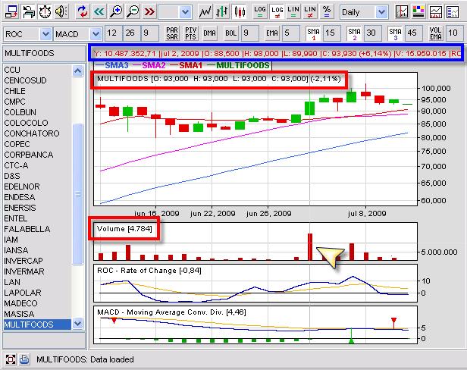The width and height of the screenshot is (467, 370).
Task: Zoom out with the magnifier minus icon
Action: pyautogui.click(x=133, y=11)
